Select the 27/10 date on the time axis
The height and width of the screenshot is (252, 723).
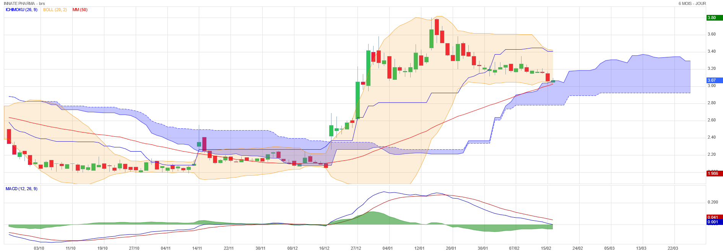pyautogui.click(x=134, y=248)
